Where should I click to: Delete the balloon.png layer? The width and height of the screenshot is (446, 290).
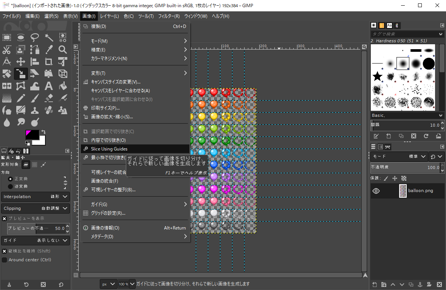pyautogui.click(x=439, y=284)
